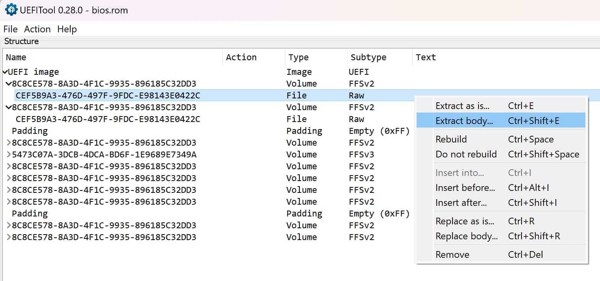Click the Image type cell
This screenshot has width=600, height=281.
(299, 72)
